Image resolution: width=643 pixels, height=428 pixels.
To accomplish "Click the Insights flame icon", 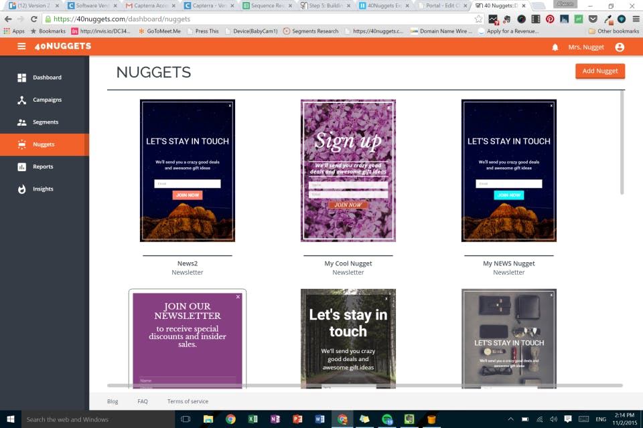I will 21,189.
